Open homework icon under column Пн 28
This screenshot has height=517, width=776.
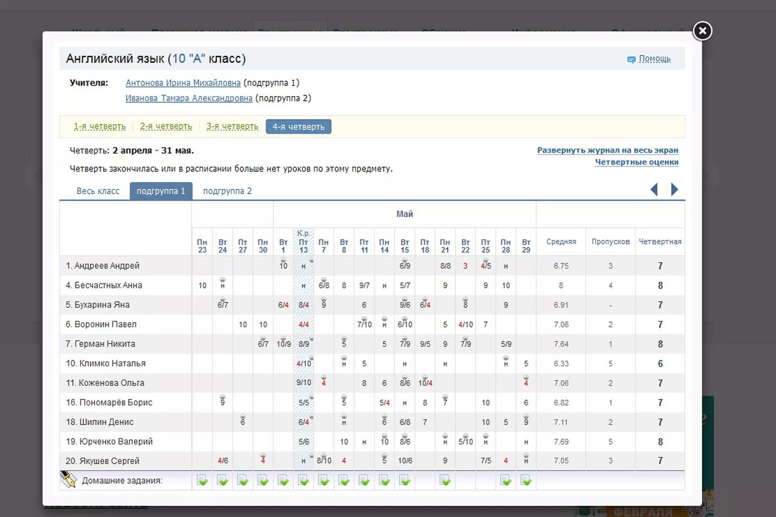(x=506, y=480)
